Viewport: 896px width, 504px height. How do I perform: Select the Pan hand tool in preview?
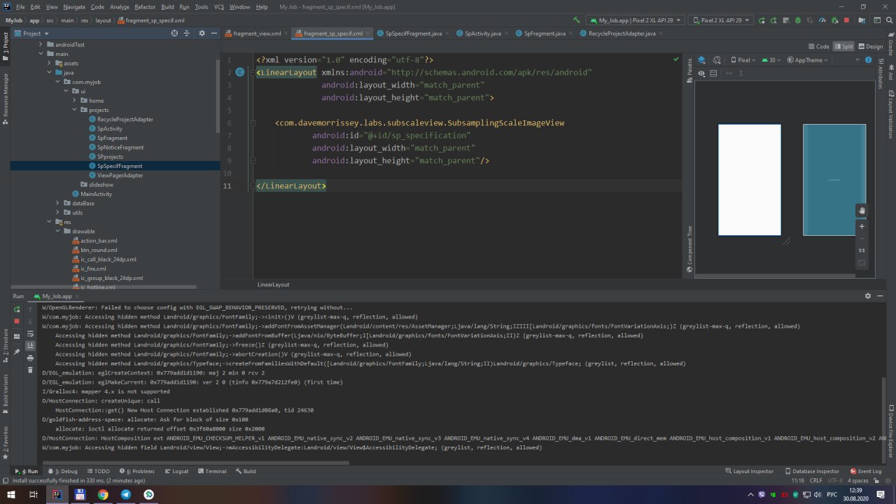(x=862, y=210)
